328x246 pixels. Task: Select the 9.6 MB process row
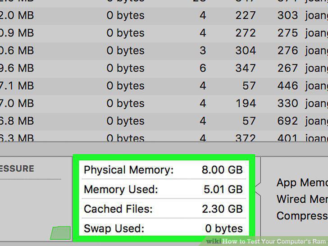click(164, 68)
